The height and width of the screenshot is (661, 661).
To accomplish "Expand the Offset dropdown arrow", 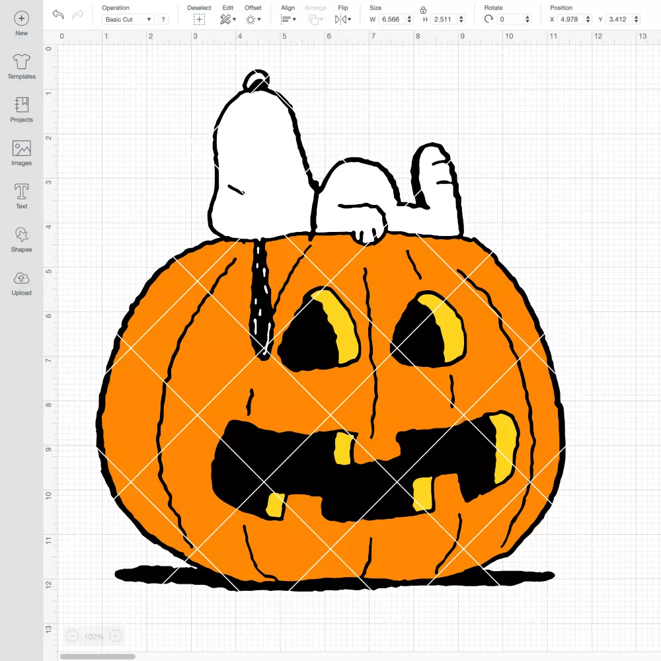I will click(259, 19).
